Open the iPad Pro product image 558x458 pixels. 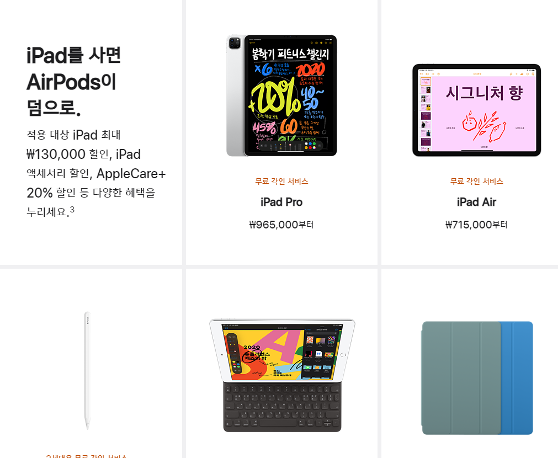[x=281, y=95]
